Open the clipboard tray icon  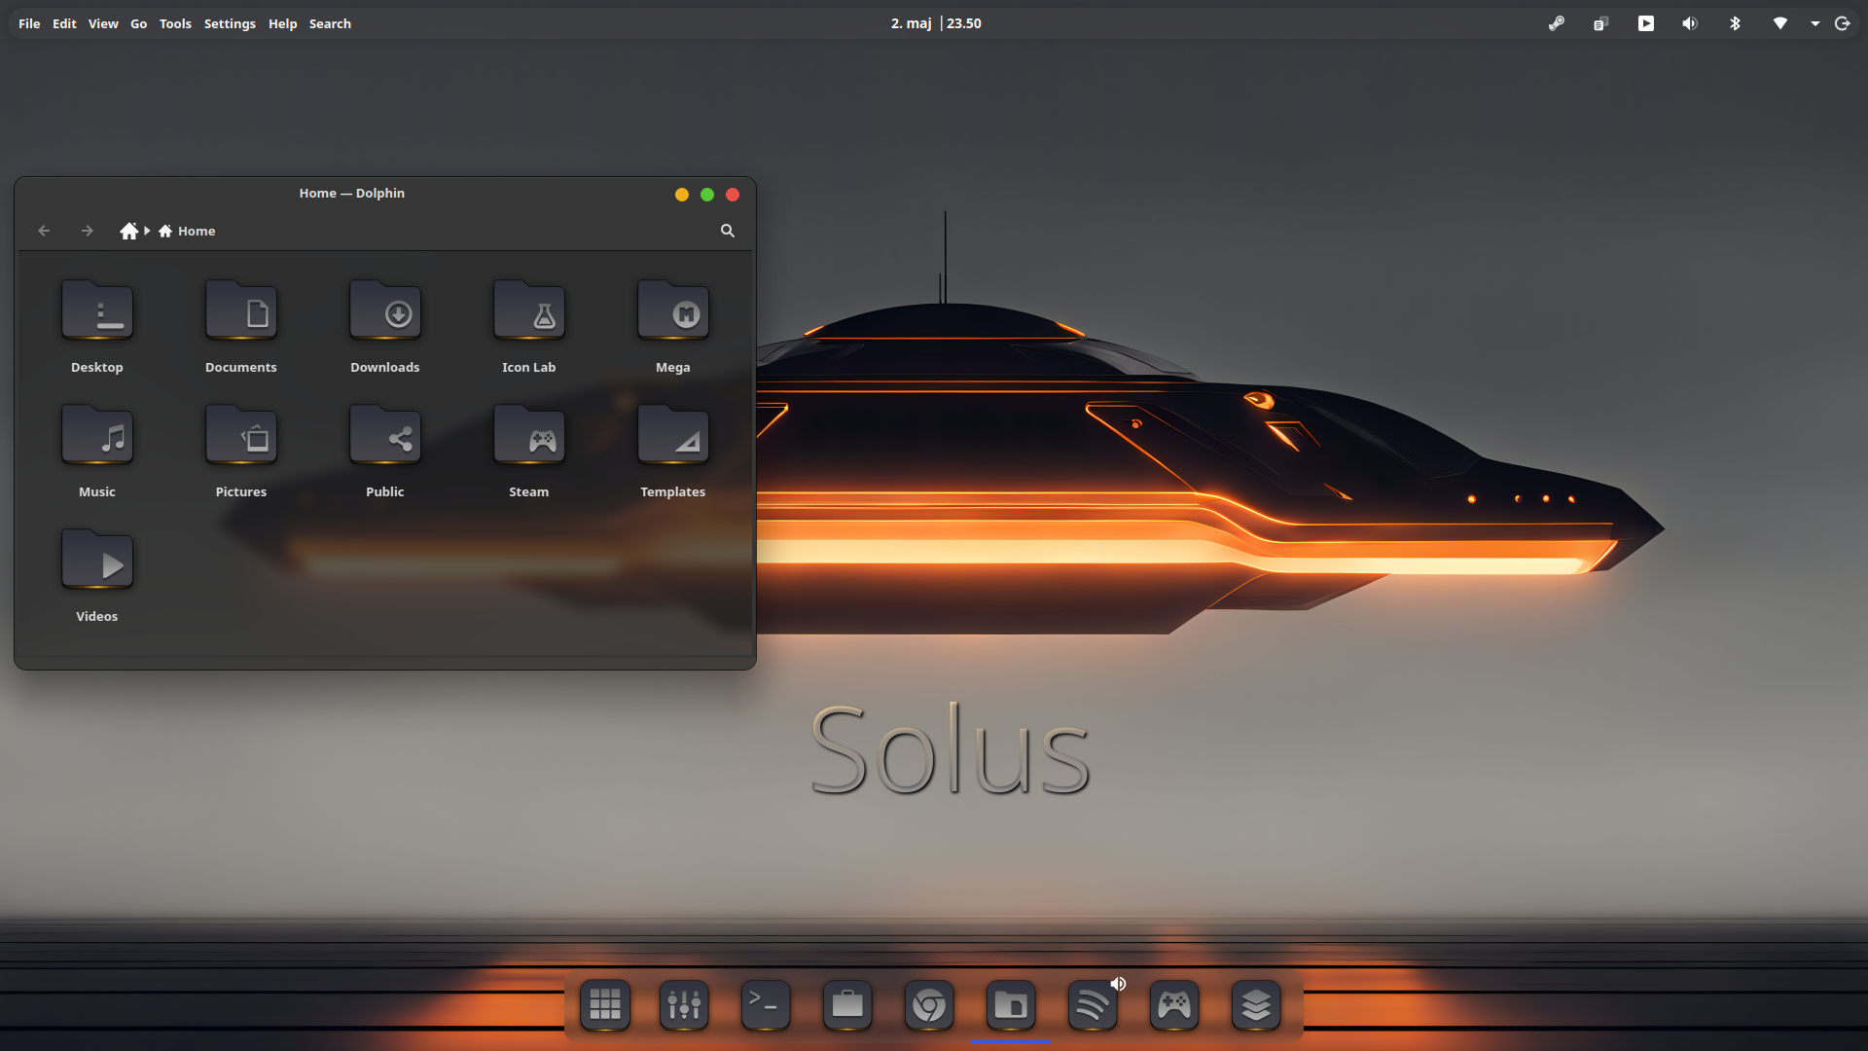pyautogui.click(x=1600, y=23)
